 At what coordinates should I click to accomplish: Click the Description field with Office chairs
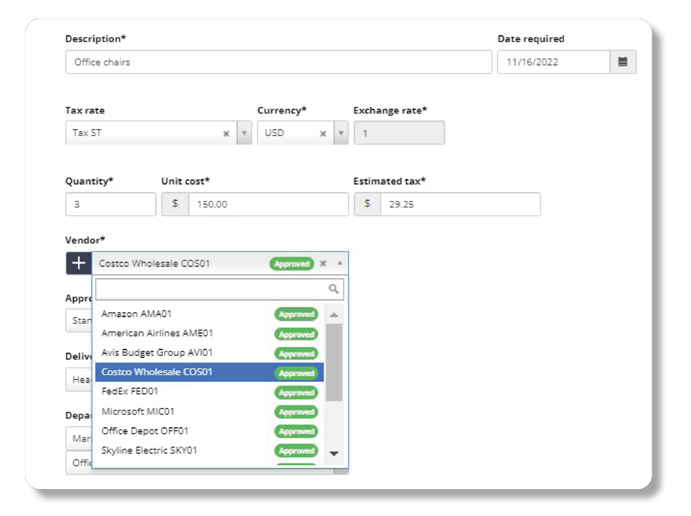click(x=278, y=61)
